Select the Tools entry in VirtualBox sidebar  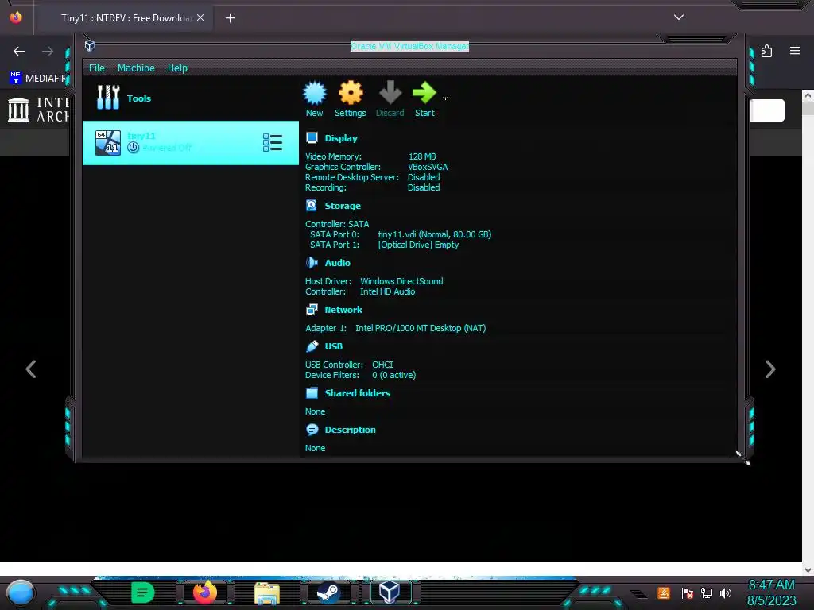191,98
